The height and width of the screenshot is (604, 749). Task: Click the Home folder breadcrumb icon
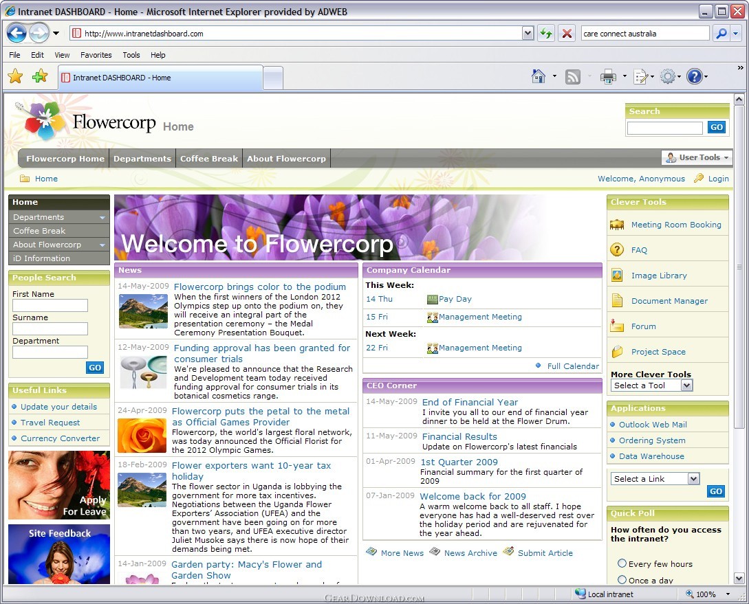24,179
